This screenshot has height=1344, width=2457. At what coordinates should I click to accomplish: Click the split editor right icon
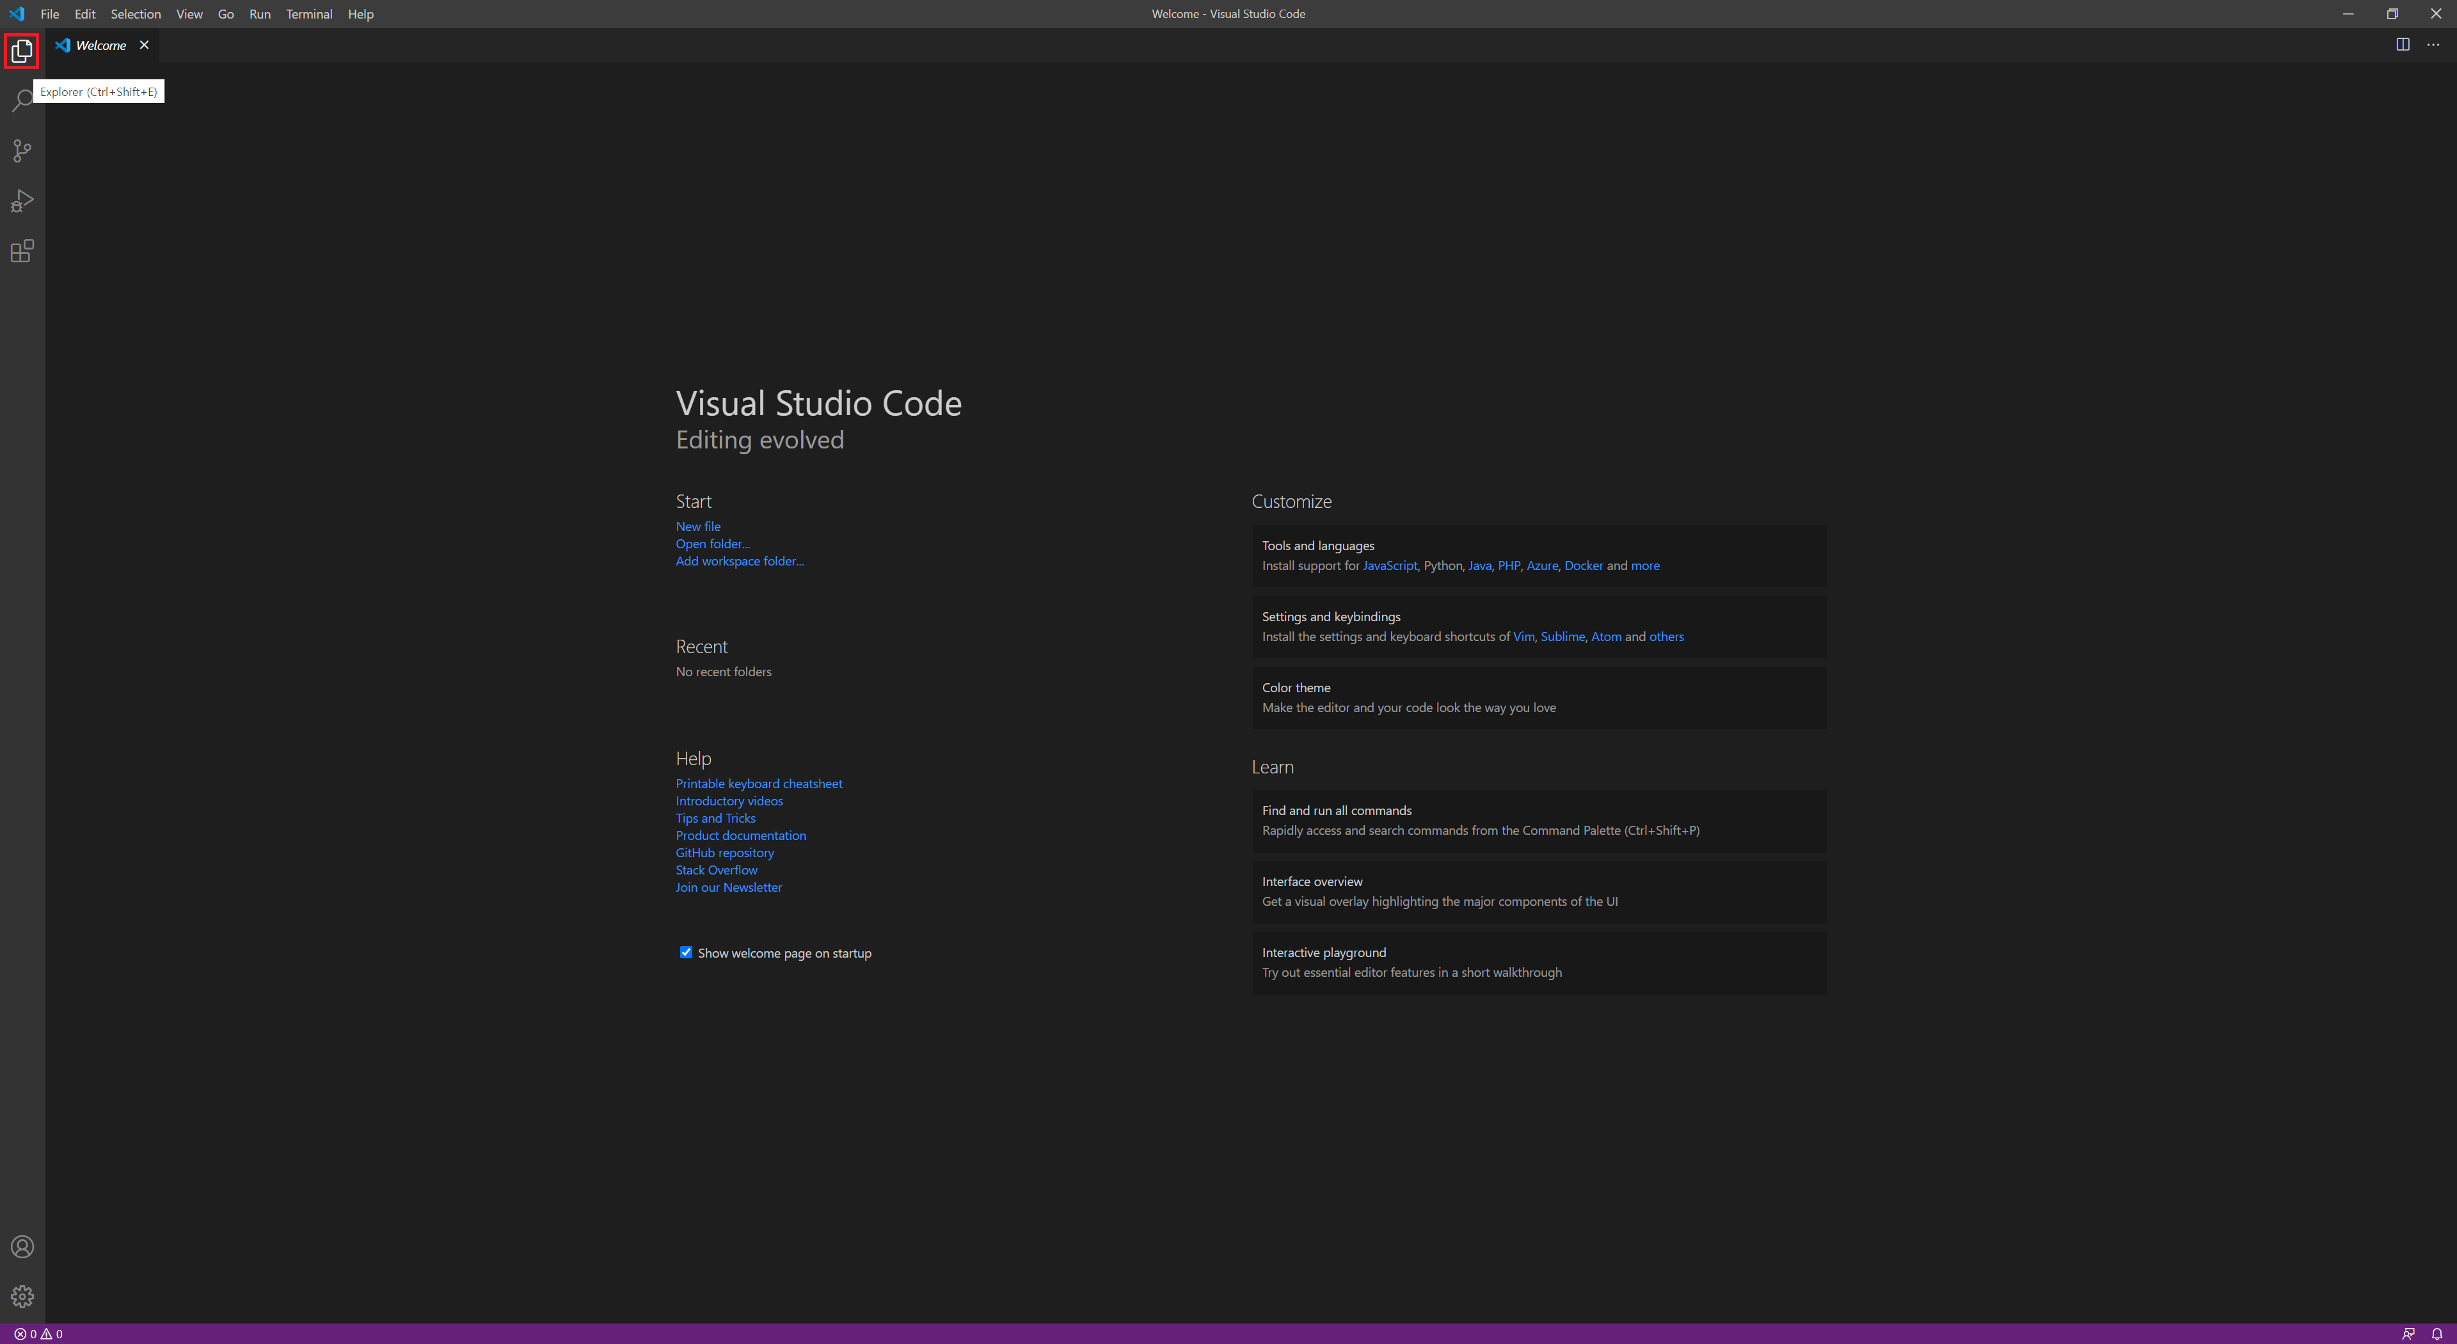click(x=2403, y=45)
